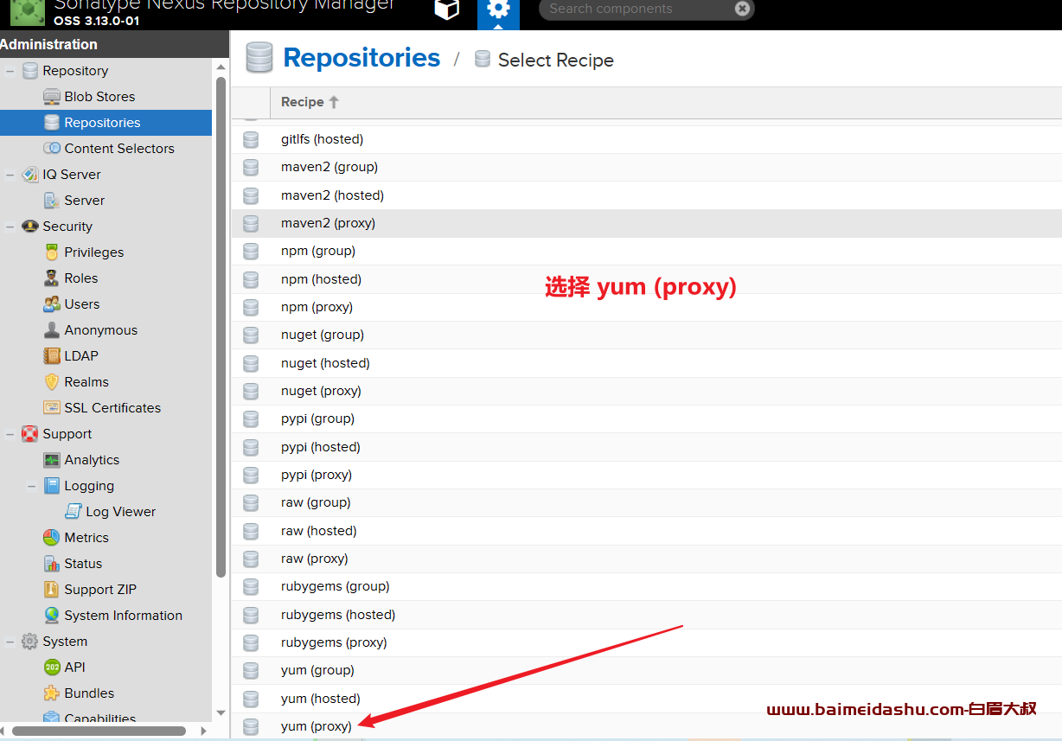Collapse the System tree node
1062x741 pixels.
pos(10,642)
